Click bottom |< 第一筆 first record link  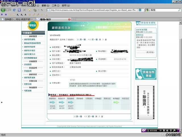[x=78, y=117]
